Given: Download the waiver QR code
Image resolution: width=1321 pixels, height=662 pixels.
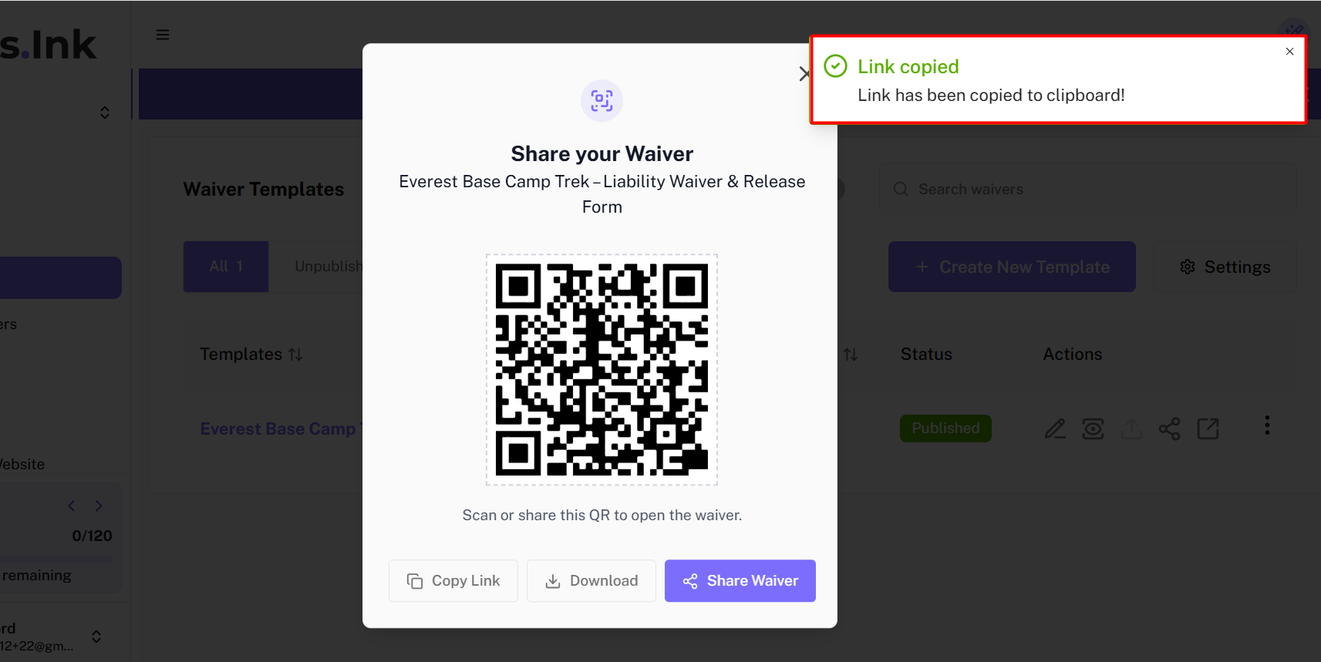Looking at the screenshot, I should (591, 581).
